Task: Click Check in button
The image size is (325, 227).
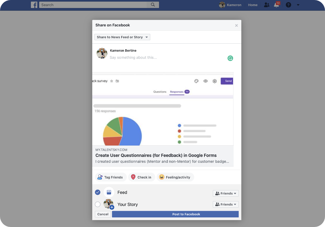Action: (x=141, y=177)
